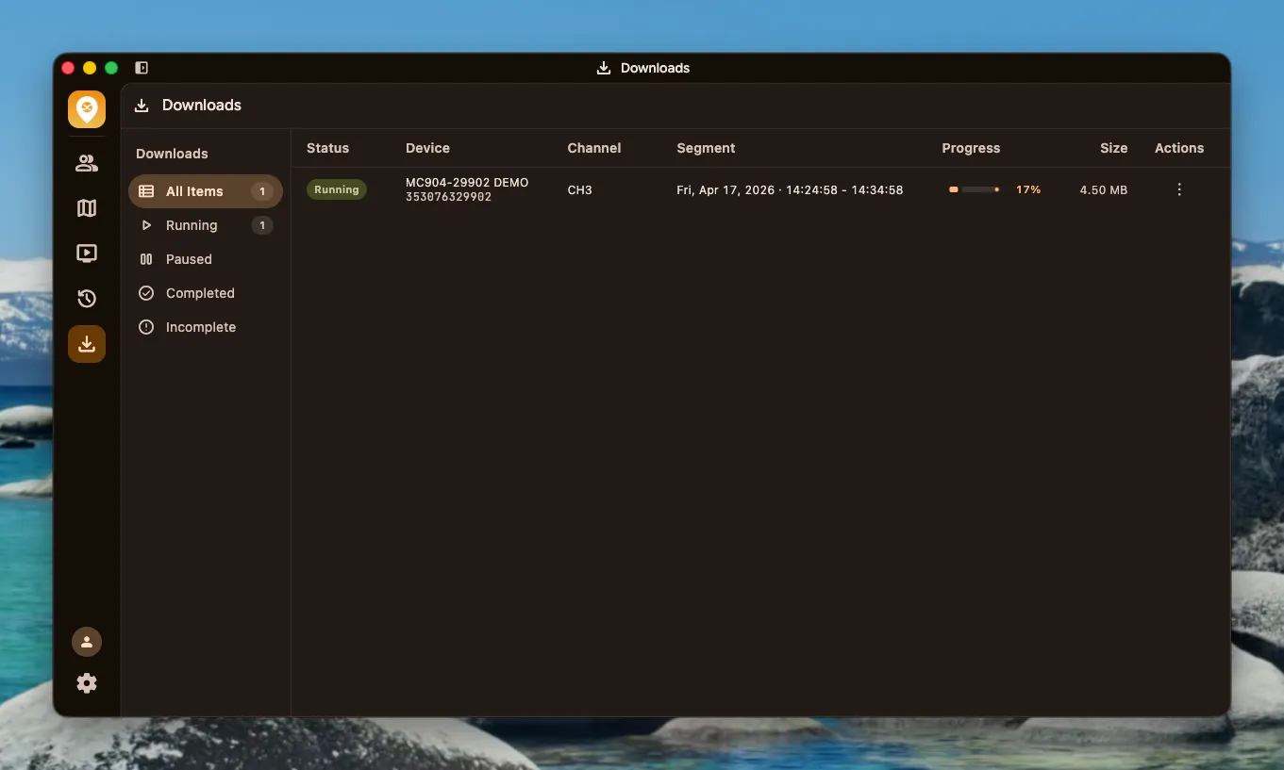Click the Channel column header

point(594,148)
